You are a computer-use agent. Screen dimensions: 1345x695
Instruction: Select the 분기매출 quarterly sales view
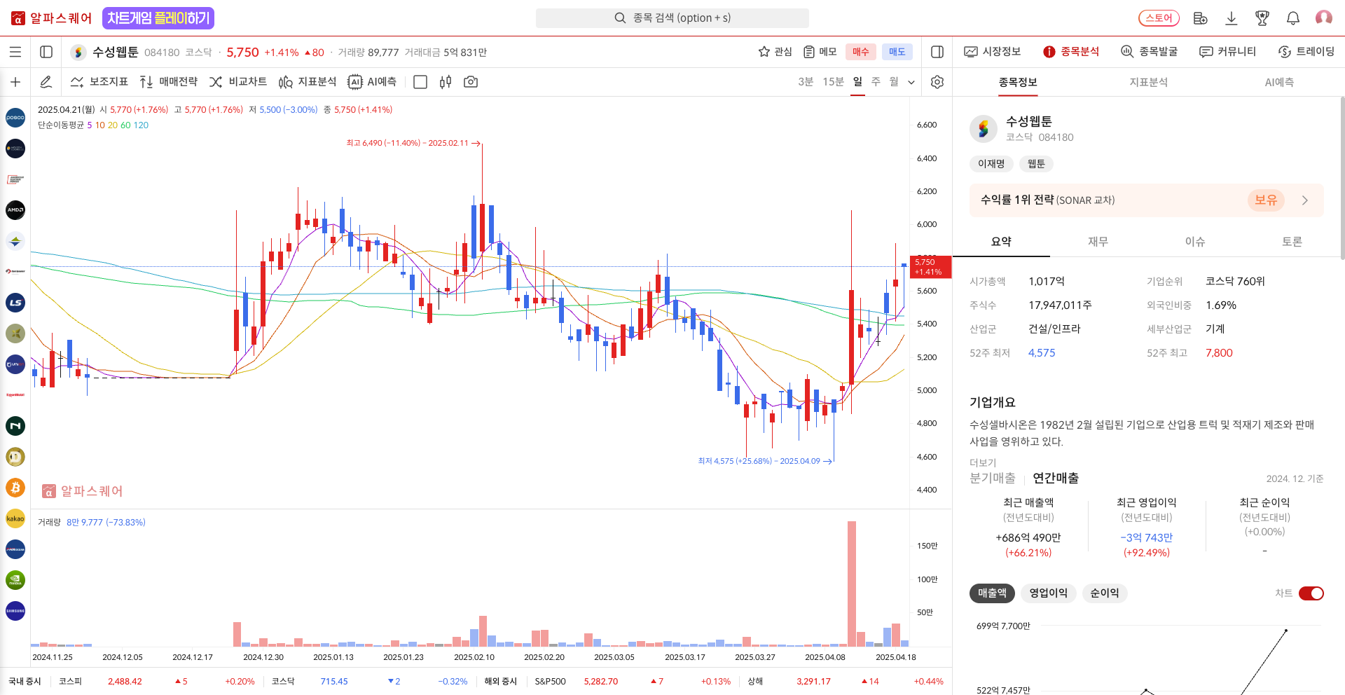click(x=992, y=478)
